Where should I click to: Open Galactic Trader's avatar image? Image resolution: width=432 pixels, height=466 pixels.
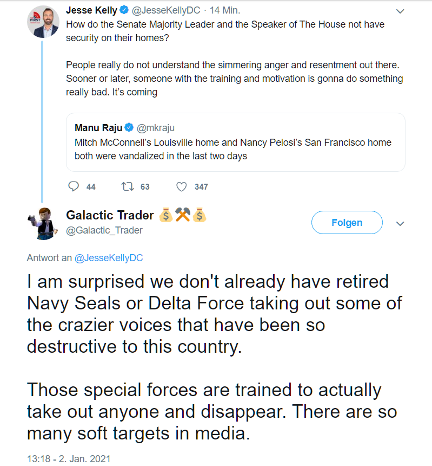pyautogui.click(x=43, y=223)
